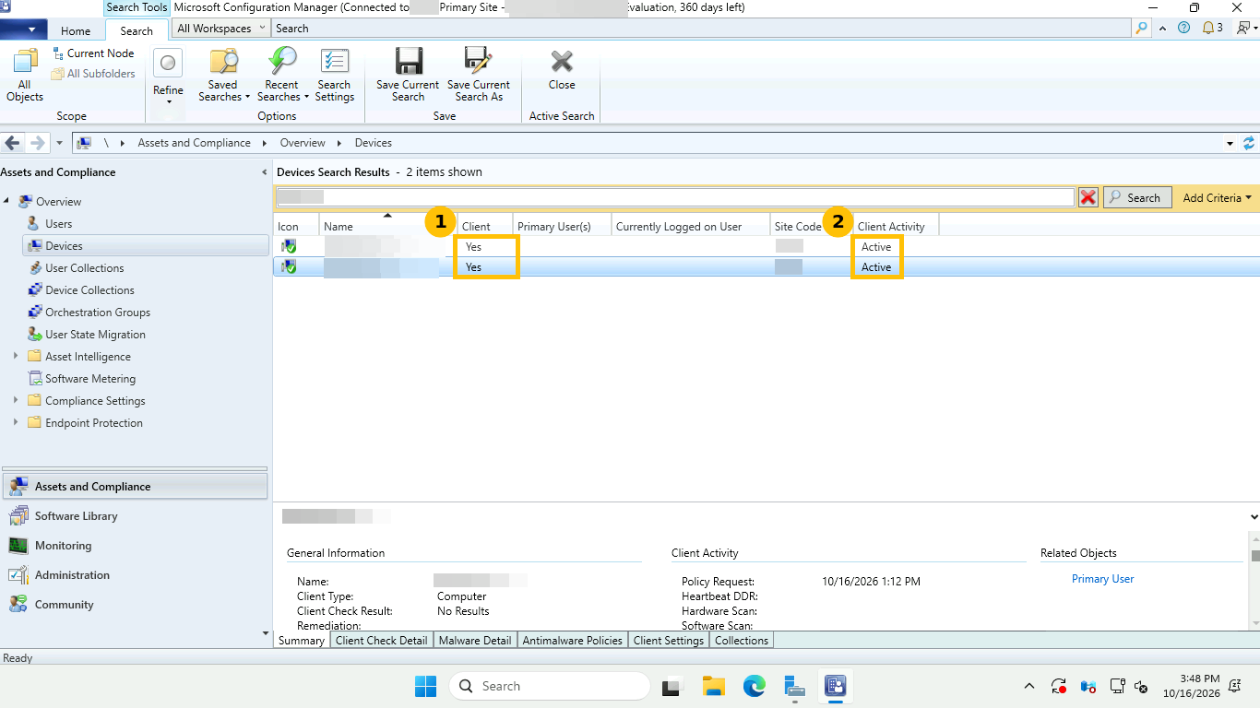Expand the Compliance Settings folder
The width and height of the screenshot is (1260, 708).
16,401
